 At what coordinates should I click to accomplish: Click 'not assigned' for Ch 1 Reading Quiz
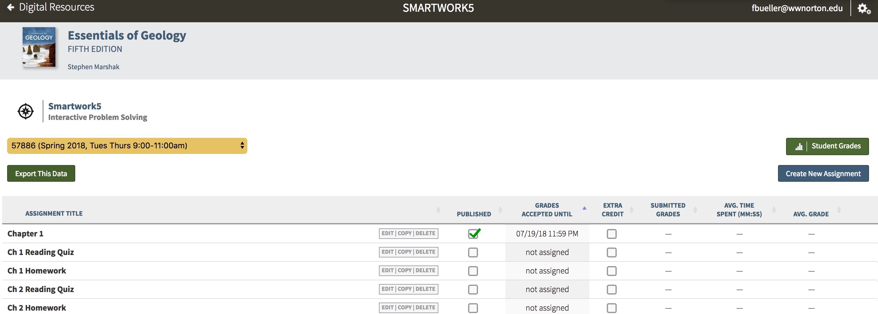coord(547,252)
